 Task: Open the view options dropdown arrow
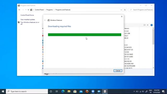[148, 25]
